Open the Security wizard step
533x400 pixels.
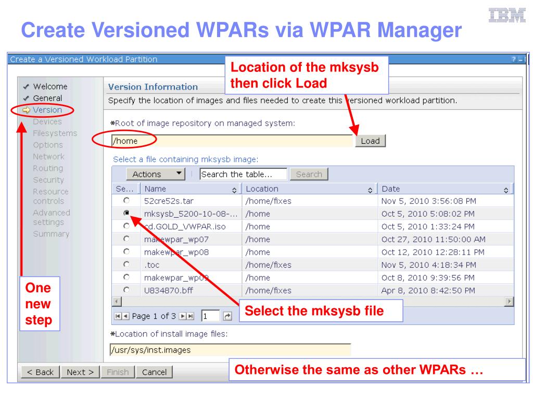click(x=48, y=180)
